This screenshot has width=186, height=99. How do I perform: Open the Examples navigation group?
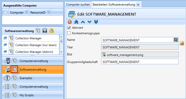point(33,78)
